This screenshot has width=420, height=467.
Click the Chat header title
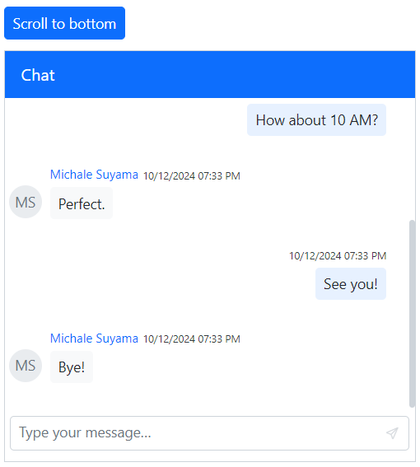pyautogui.click(x=38, y=75)
